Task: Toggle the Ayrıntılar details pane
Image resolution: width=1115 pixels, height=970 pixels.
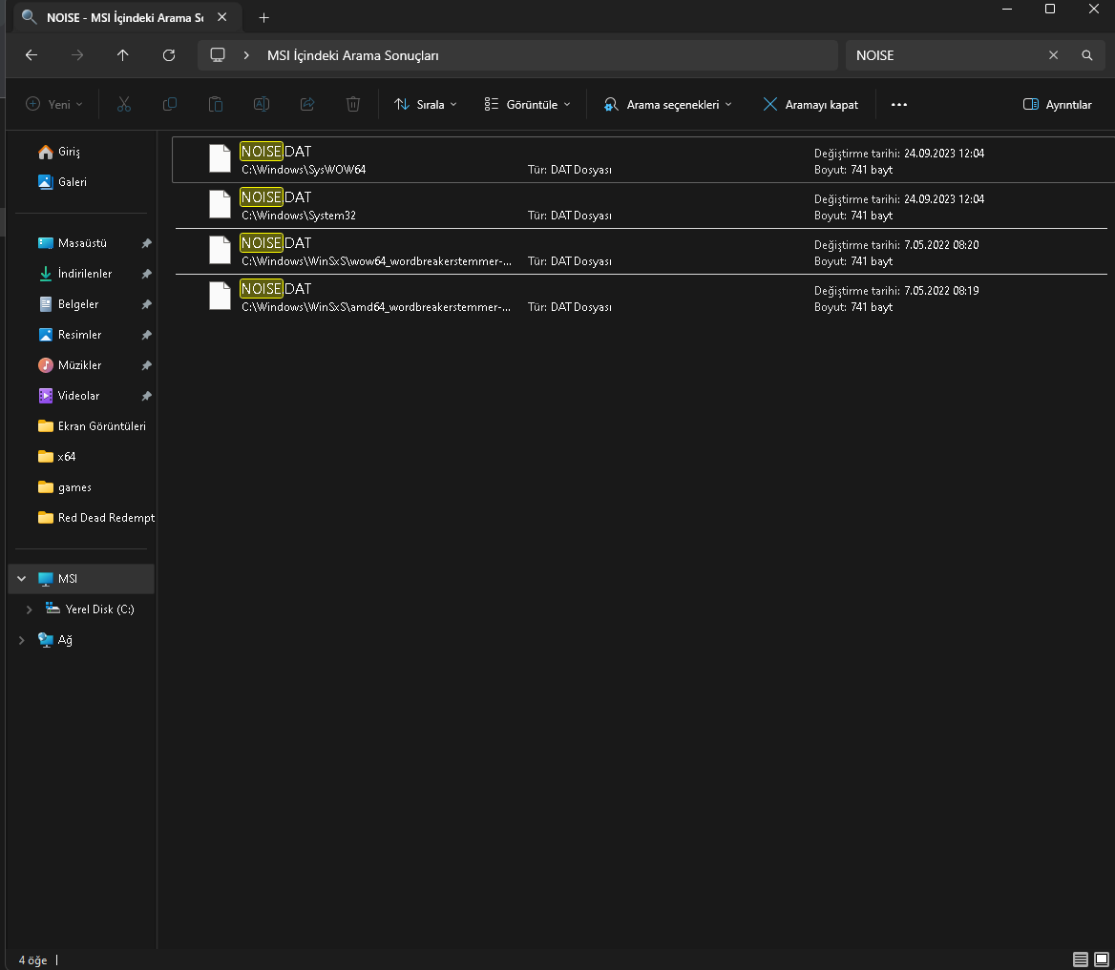Action: tap(1057, 105)
